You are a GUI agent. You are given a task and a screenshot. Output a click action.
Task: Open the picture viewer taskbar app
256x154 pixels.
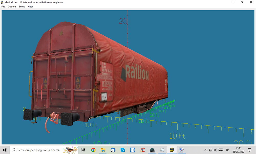[162, 150]
